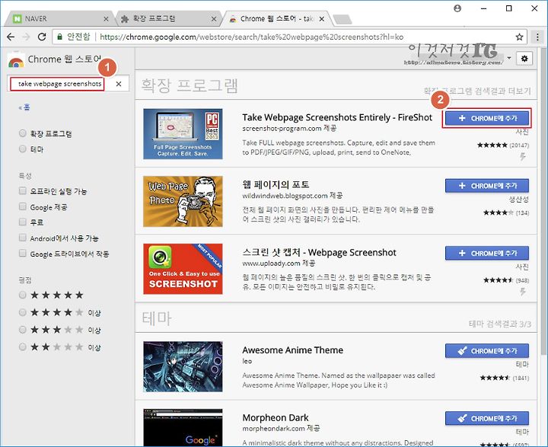Open Web Page Photo thumbnail
Image resolution: width=548 pixels, height=447 pixels.
click(x=183, y=202)
